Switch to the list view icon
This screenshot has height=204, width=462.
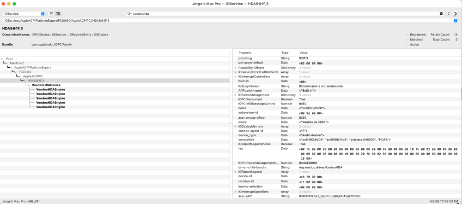point(51,14)
